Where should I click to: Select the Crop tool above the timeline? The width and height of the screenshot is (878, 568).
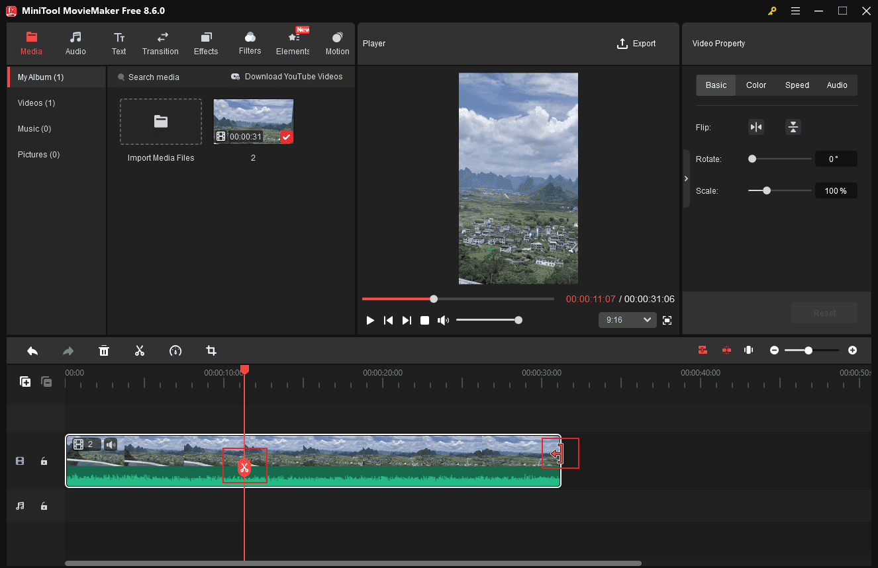211,350
